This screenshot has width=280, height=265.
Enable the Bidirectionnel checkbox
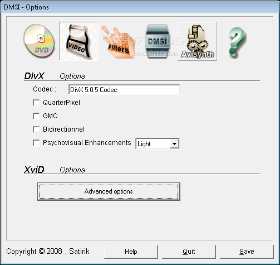click(x=36, y=129)
